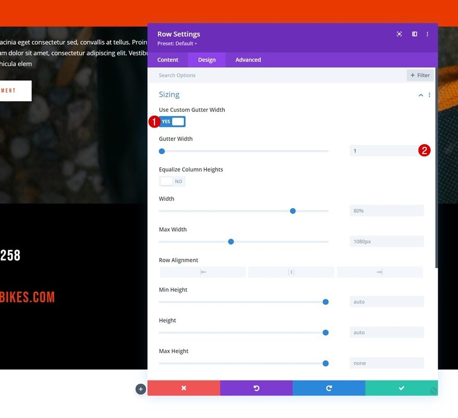This screenshot has height=418, width=458.
Task: Click the expand modal fullscreen icon
Action: click(399, 34)
